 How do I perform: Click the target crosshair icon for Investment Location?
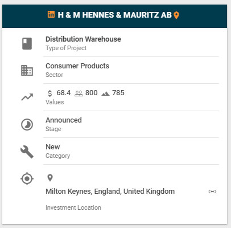click(27, 178)
